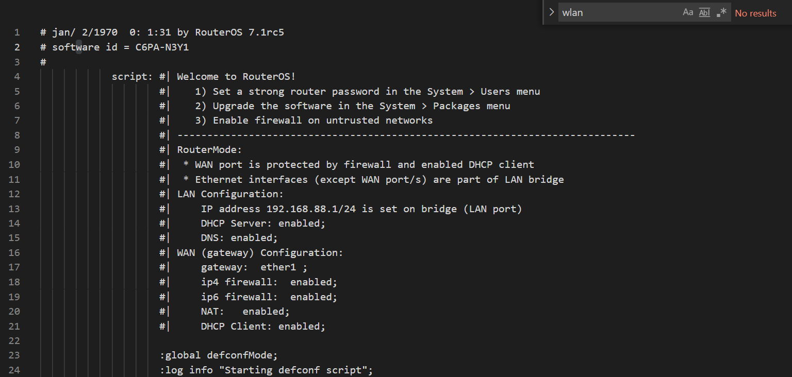Click the ':global defconfMode;' statement
The width and height of the screenshot is (792, 377).
pos(219,355)
